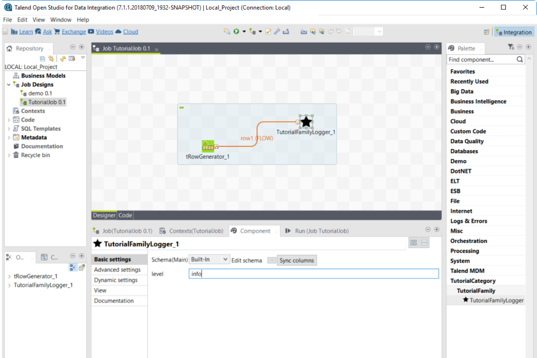The image size is (537, 358).
Task: Click the wrench project settings icon
Action: (x=277, y=32)
